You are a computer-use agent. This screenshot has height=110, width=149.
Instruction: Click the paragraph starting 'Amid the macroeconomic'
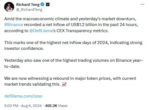pos(71,25)
